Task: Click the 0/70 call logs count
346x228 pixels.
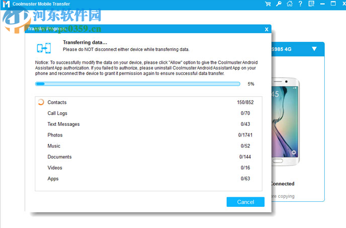Action: [245, 113]
